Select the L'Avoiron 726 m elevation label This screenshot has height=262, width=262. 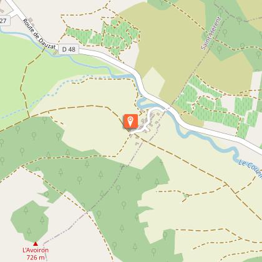pos(36,254)
